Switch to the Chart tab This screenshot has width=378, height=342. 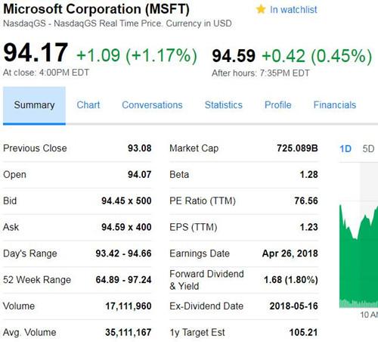tap(88, 105)
